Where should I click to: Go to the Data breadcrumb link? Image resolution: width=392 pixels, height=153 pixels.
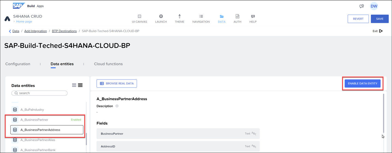[16, 31]
